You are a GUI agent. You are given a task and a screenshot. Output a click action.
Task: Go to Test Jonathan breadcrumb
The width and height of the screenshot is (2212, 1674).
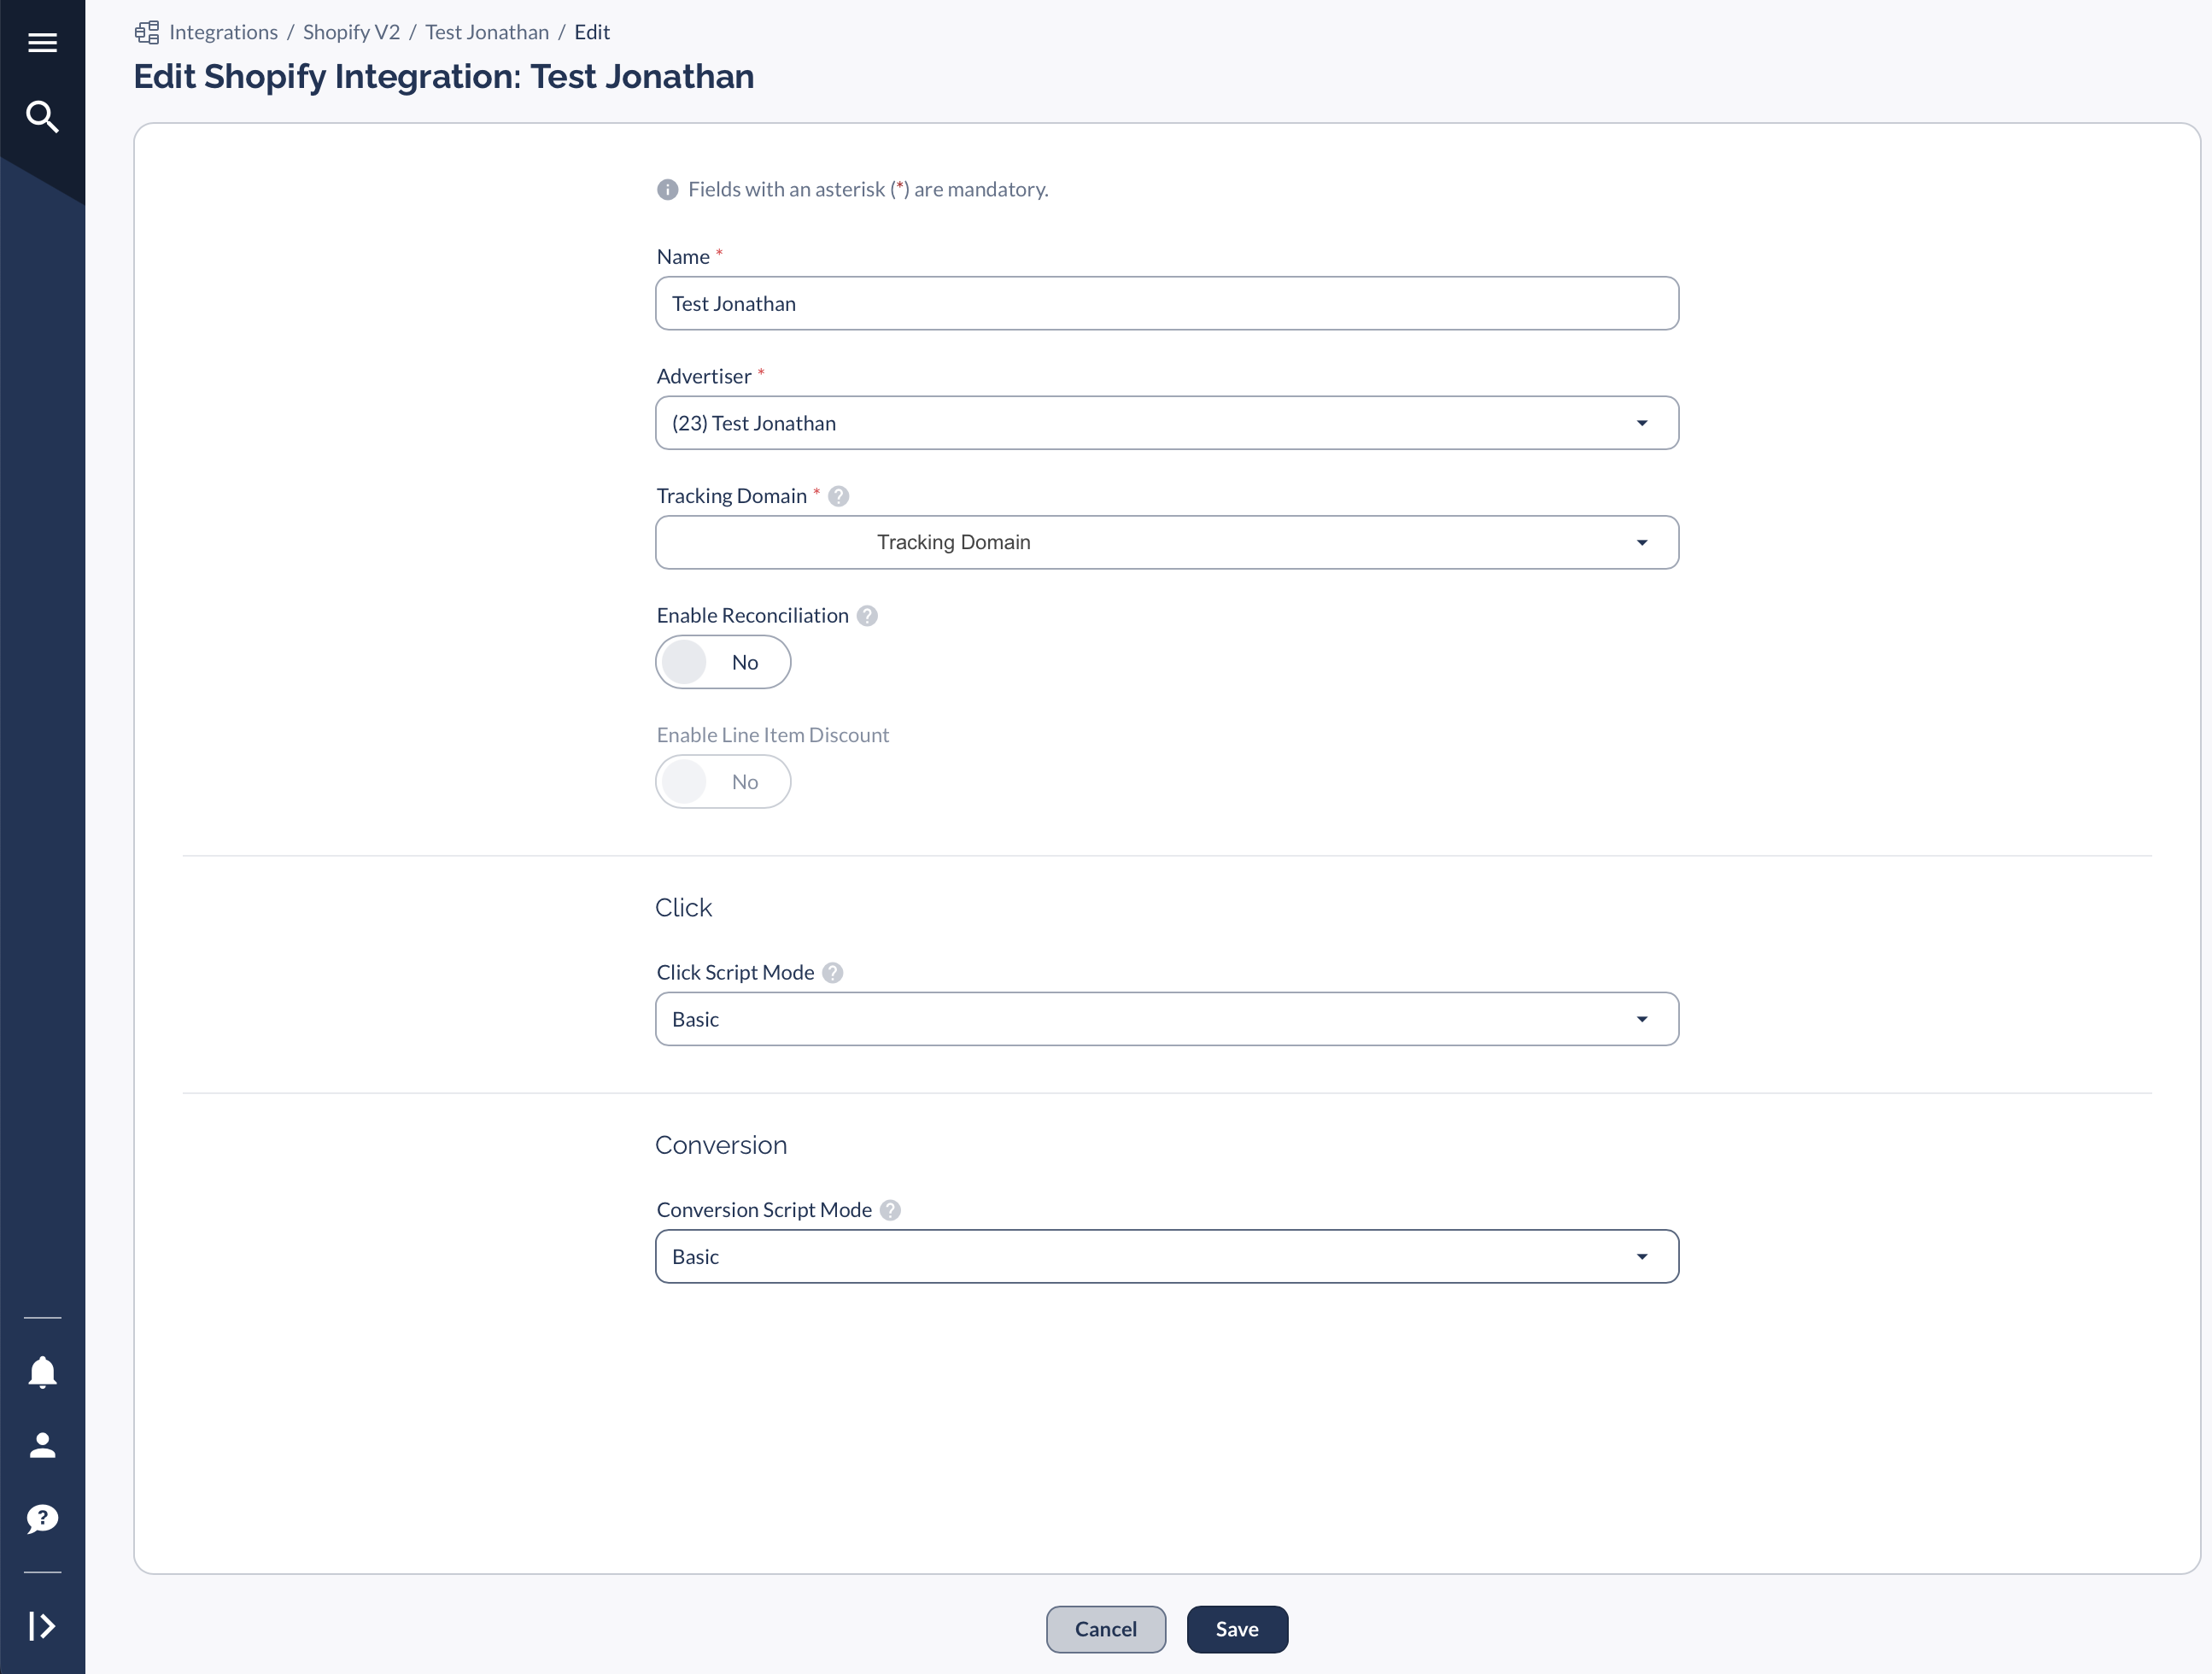487,32
